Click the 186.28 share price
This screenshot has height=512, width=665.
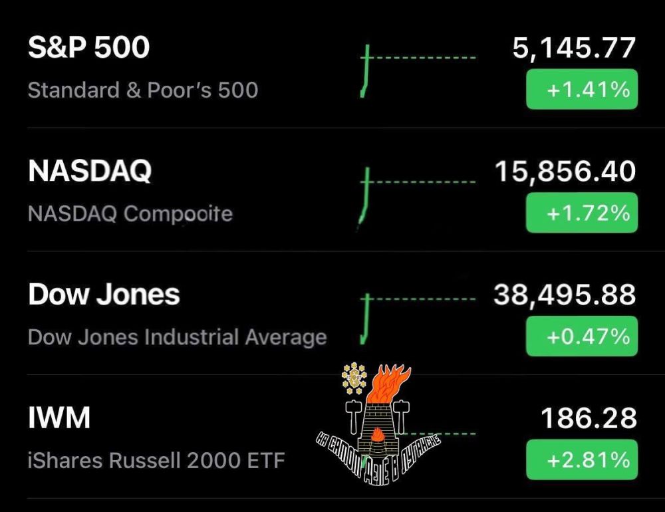coord(588,418)
